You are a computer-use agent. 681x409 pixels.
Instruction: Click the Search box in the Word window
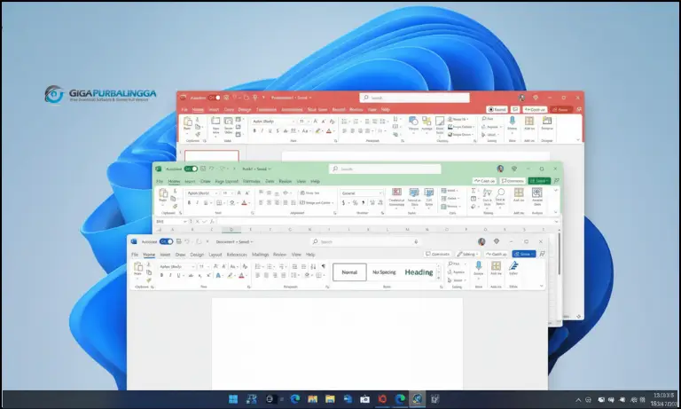[365, 241]
